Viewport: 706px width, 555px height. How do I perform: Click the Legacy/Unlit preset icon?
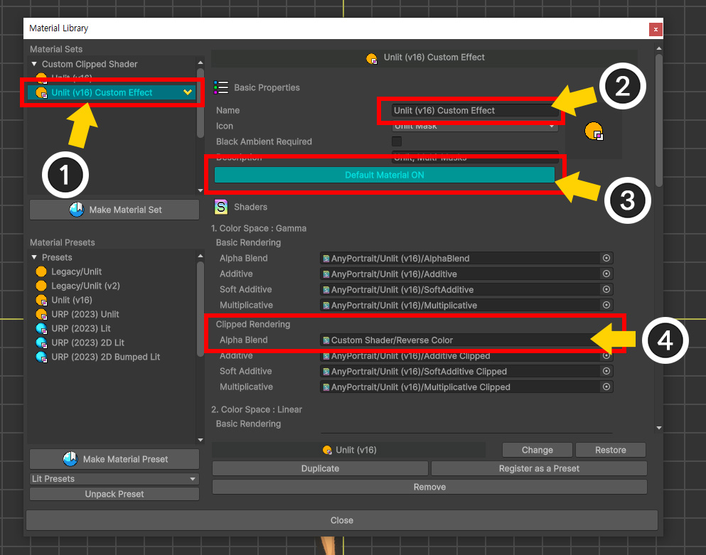coord(41,271)
